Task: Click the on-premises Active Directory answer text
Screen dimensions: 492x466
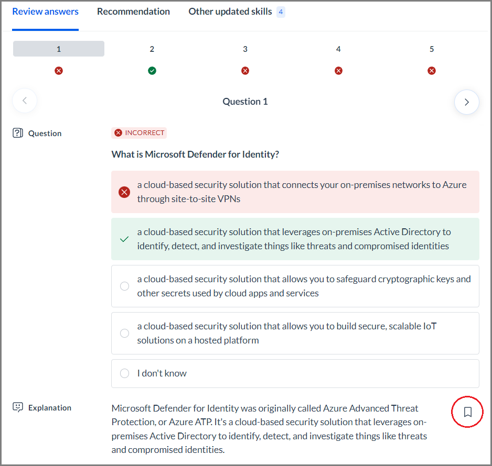Action: [294, 239]
